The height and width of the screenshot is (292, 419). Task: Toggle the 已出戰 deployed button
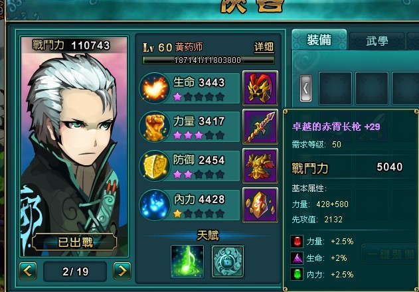pyautogui.click(x=74, y=242)
